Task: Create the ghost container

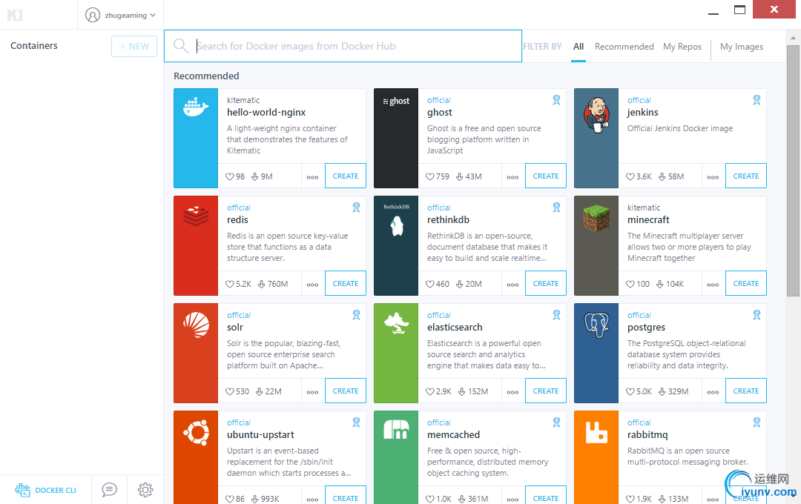Action: (x=546, y=176)
